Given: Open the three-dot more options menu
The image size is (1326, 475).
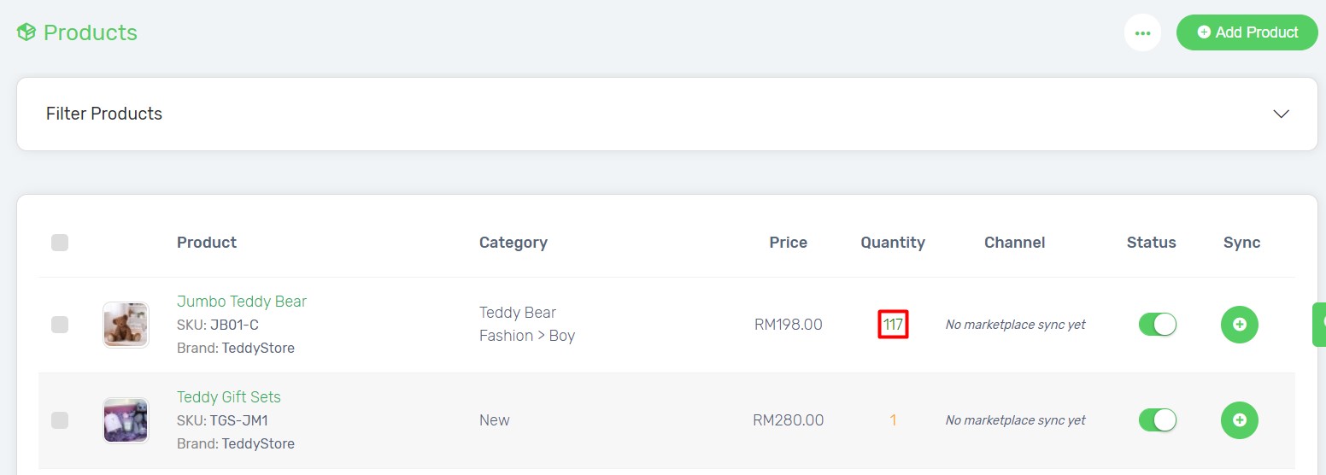Looking at the screenshot, I should tap(1142, 32).
